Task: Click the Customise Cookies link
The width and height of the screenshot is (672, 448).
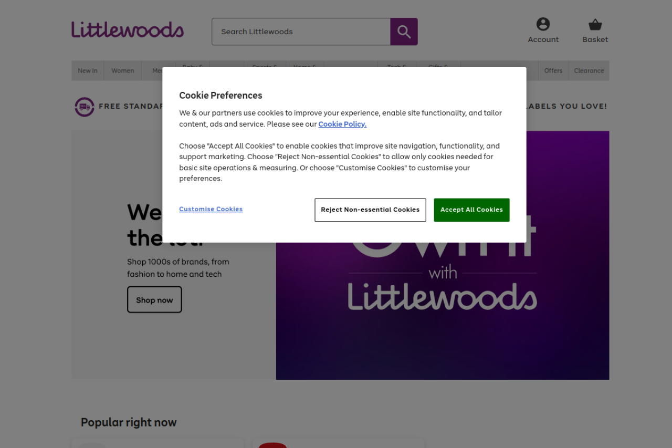Action: (x=211, y=209)
